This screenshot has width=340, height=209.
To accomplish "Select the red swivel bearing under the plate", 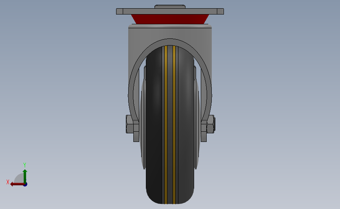I will [170, 19].
